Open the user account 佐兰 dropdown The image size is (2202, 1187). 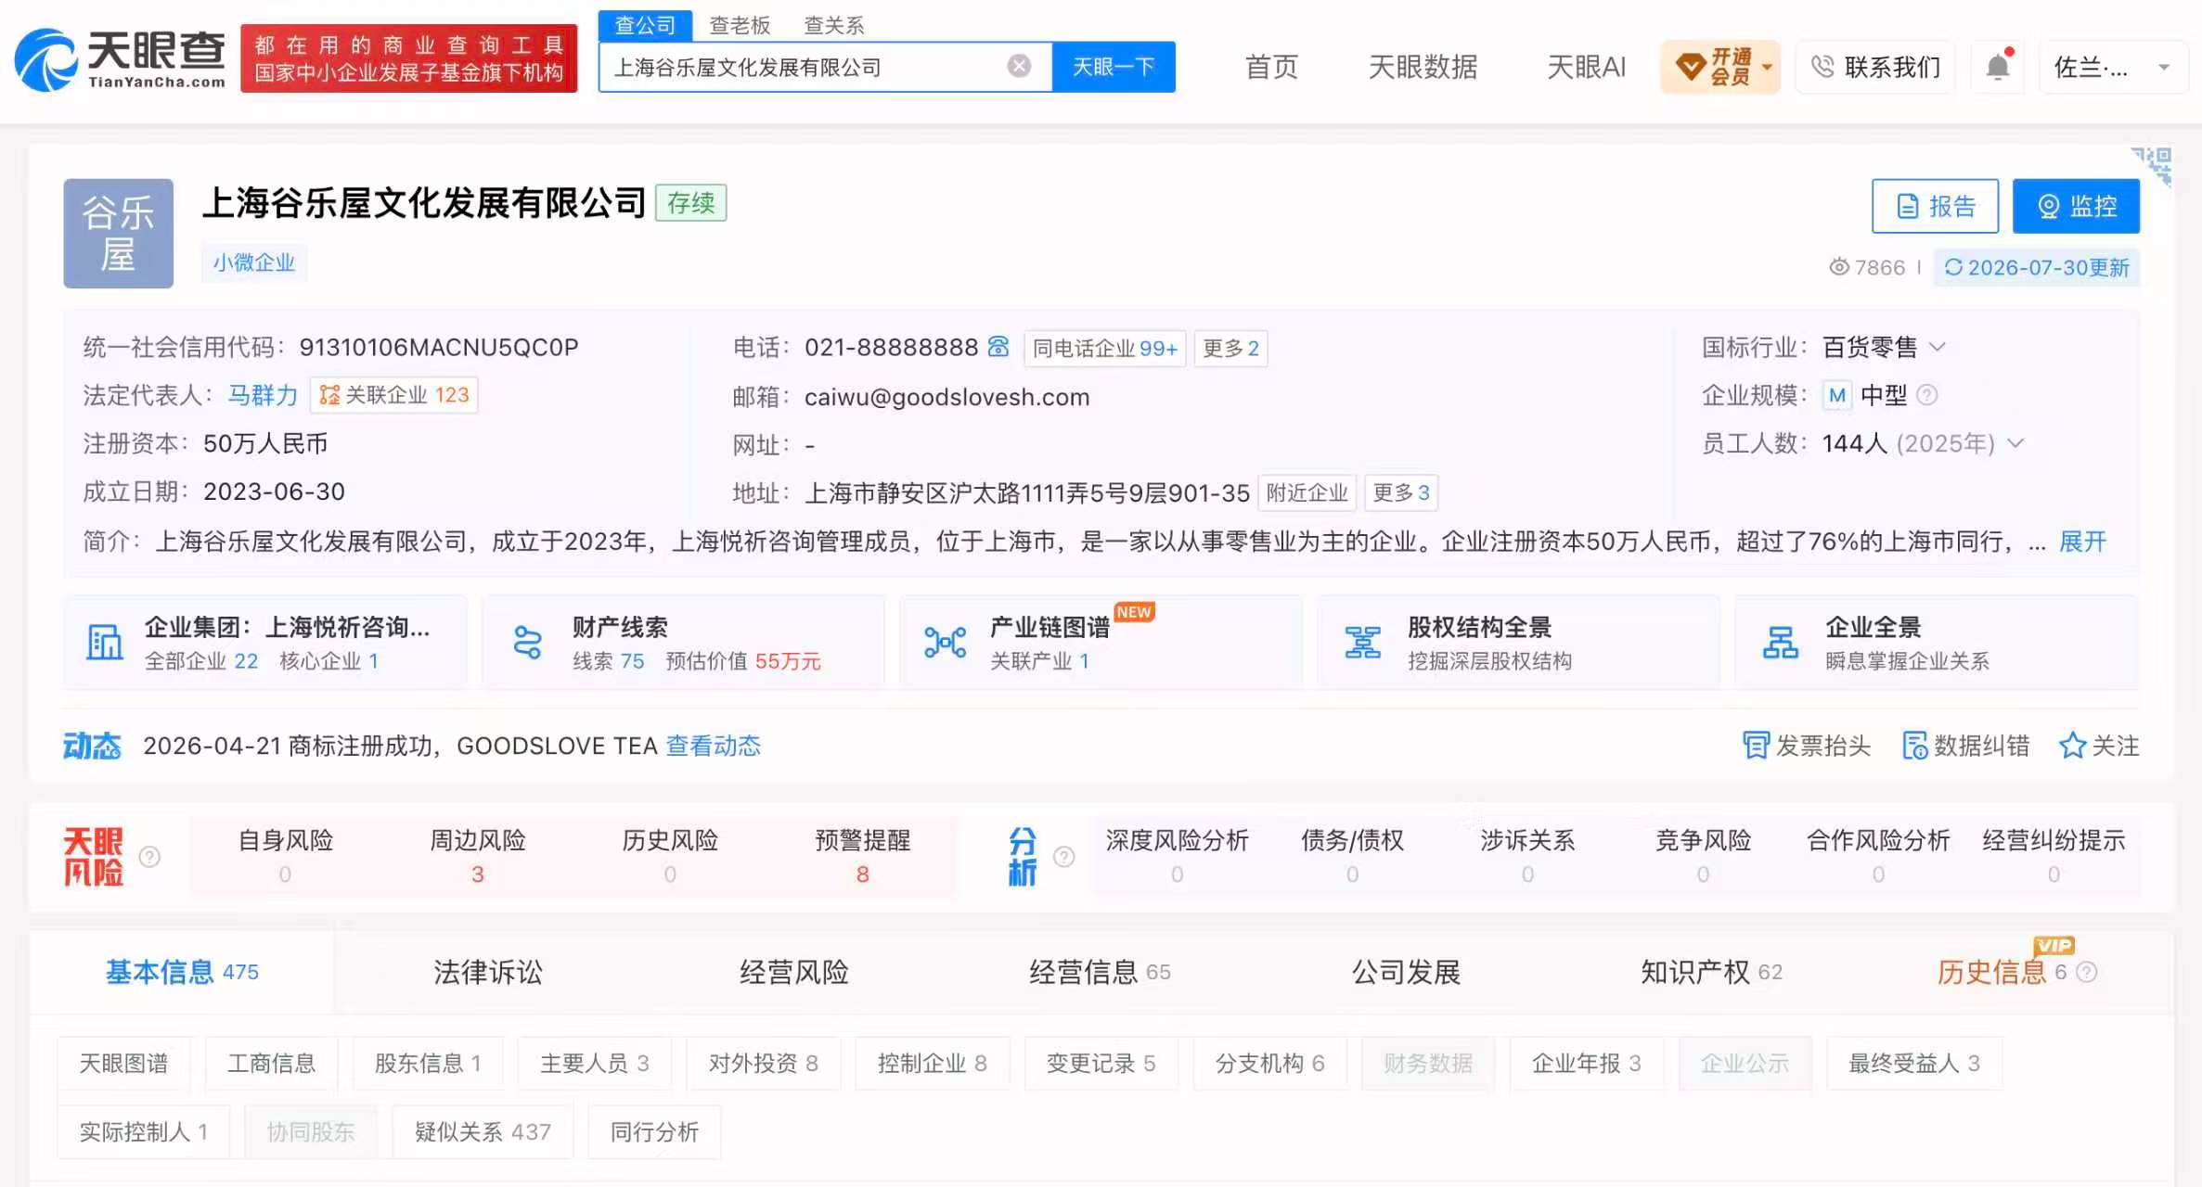point(2115,67)
